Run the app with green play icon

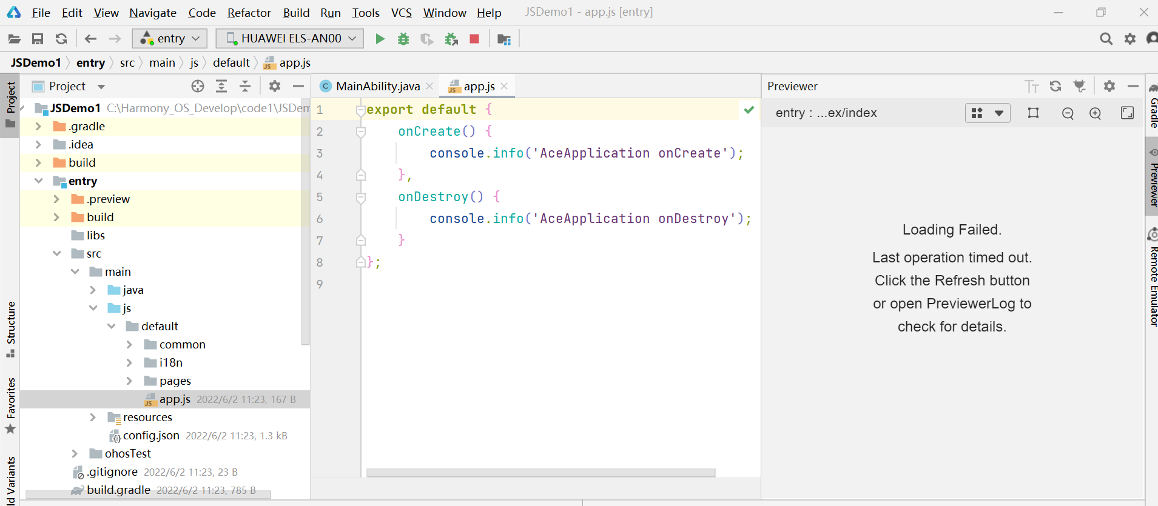coord(380,39)
